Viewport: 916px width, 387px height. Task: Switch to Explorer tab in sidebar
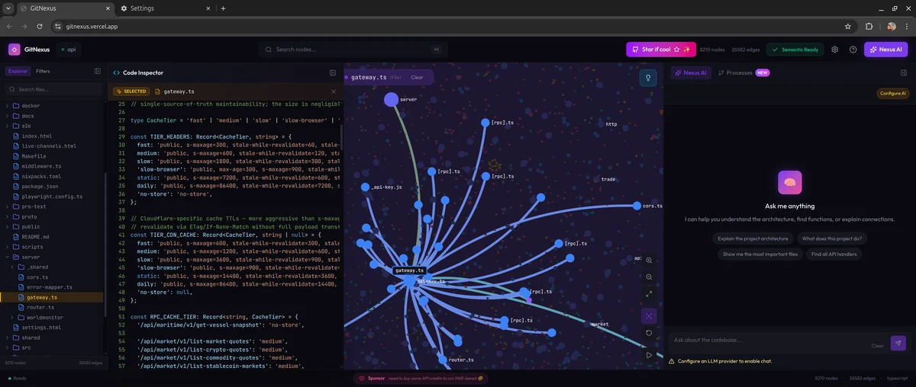tap(18, 72)
